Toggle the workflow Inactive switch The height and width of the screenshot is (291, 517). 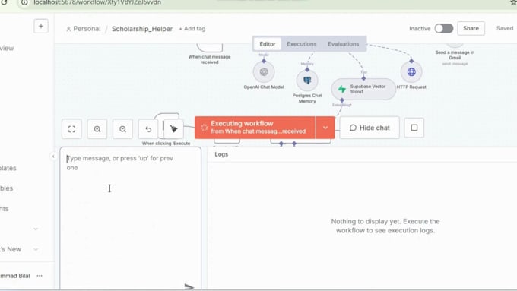coord(443,28)
